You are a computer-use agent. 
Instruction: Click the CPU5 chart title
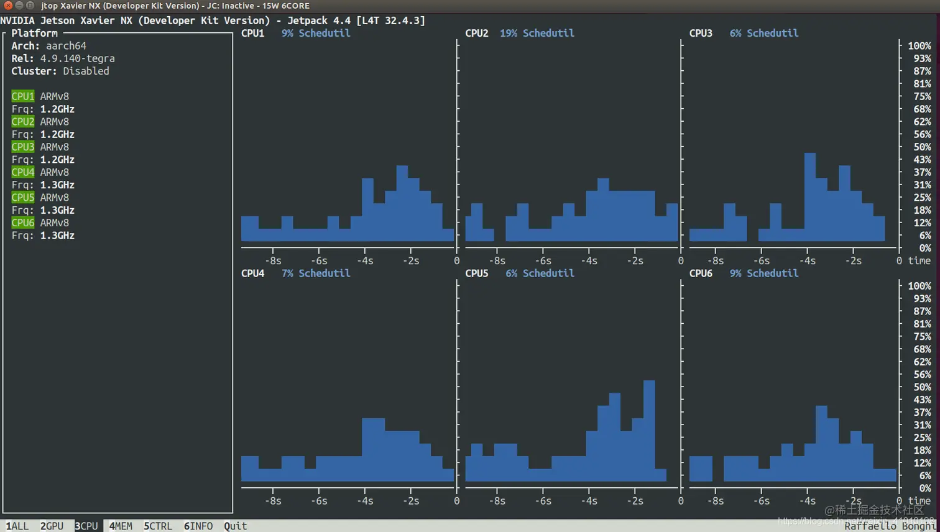pyautogui.click(x=477, y=273)
